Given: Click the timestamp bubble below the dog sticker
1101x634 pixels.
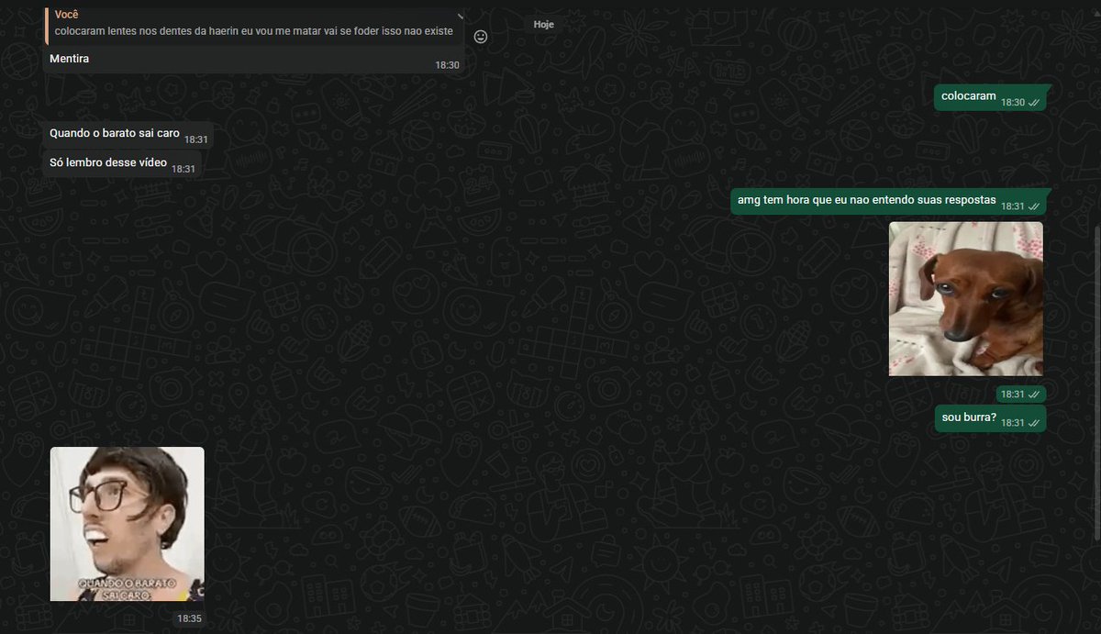Looking at the screenshot, I should coord(1021,394).
